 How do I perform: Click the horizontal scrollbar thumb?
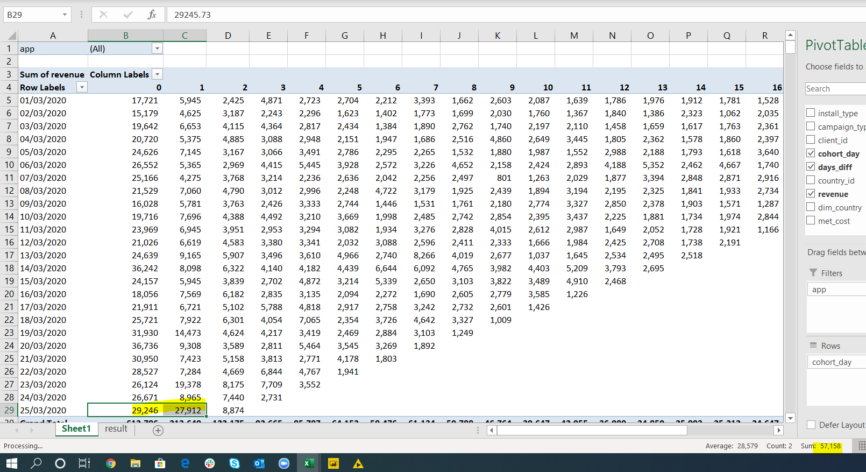pos(592,430)
